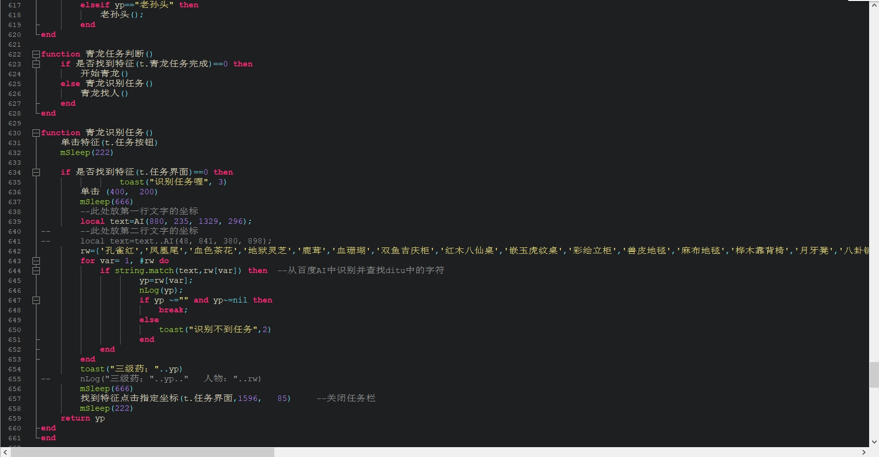Click on 'function 青龙识别任务()' definition line
Viewport: 879px width, 457px height.
pos(97,133)
